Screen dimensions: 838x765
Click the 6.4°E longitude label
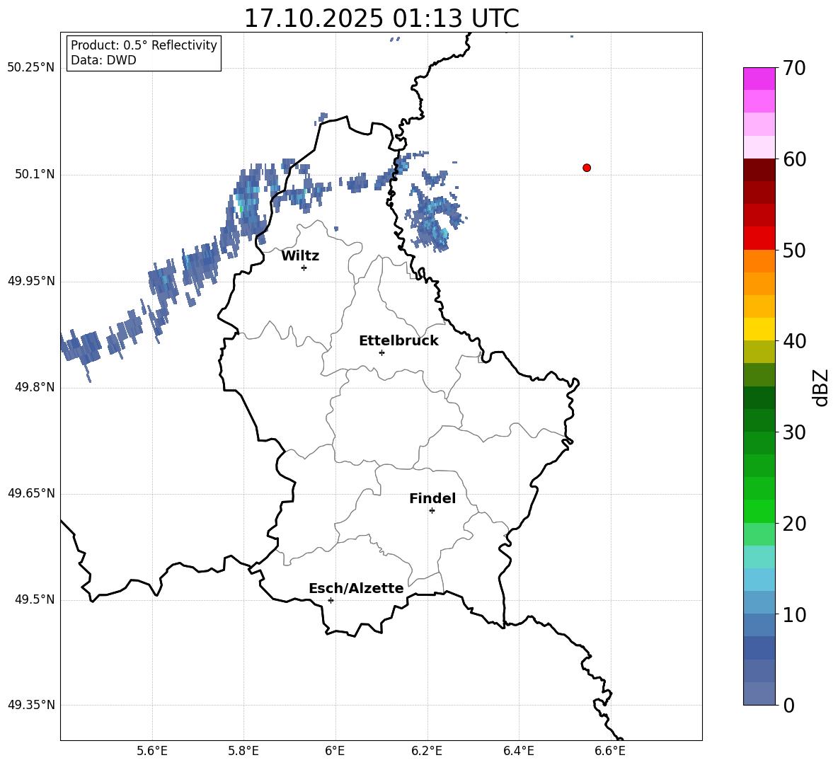click(x=518, y=751)
